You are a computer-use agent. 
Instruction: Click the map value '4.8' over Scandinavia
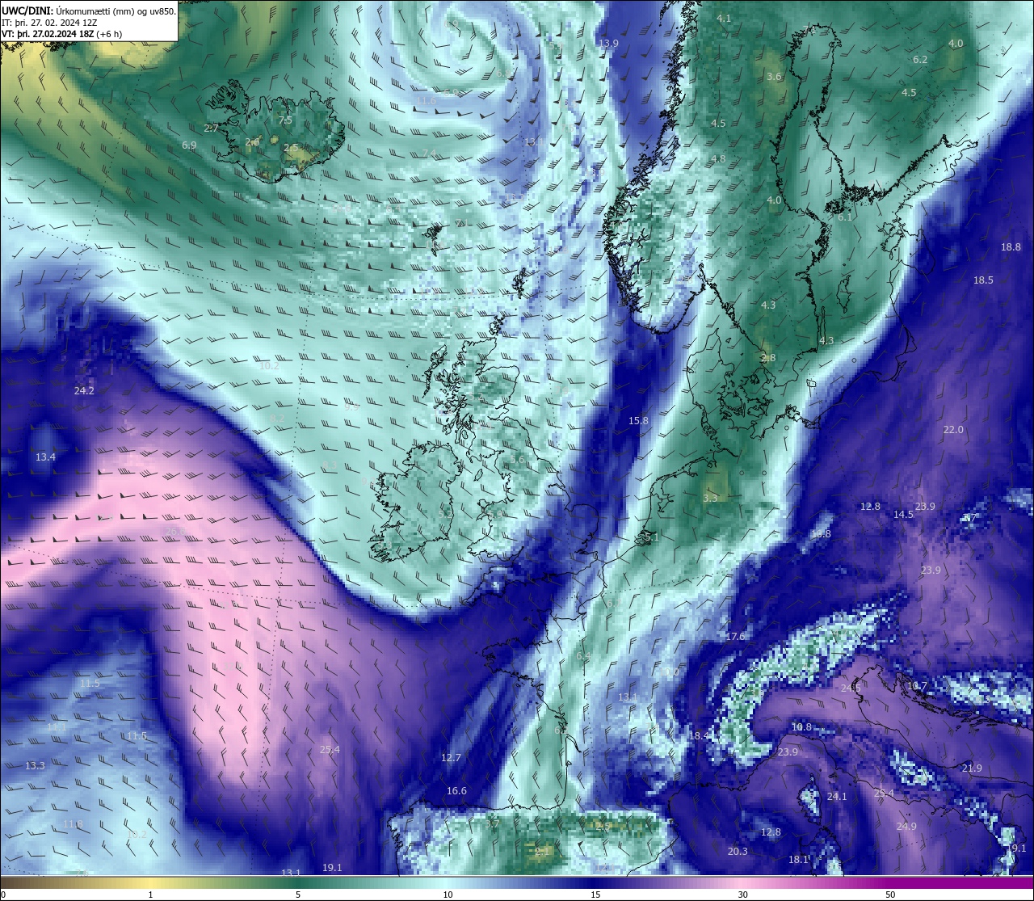pyautogui.click(x=718, y=158)
